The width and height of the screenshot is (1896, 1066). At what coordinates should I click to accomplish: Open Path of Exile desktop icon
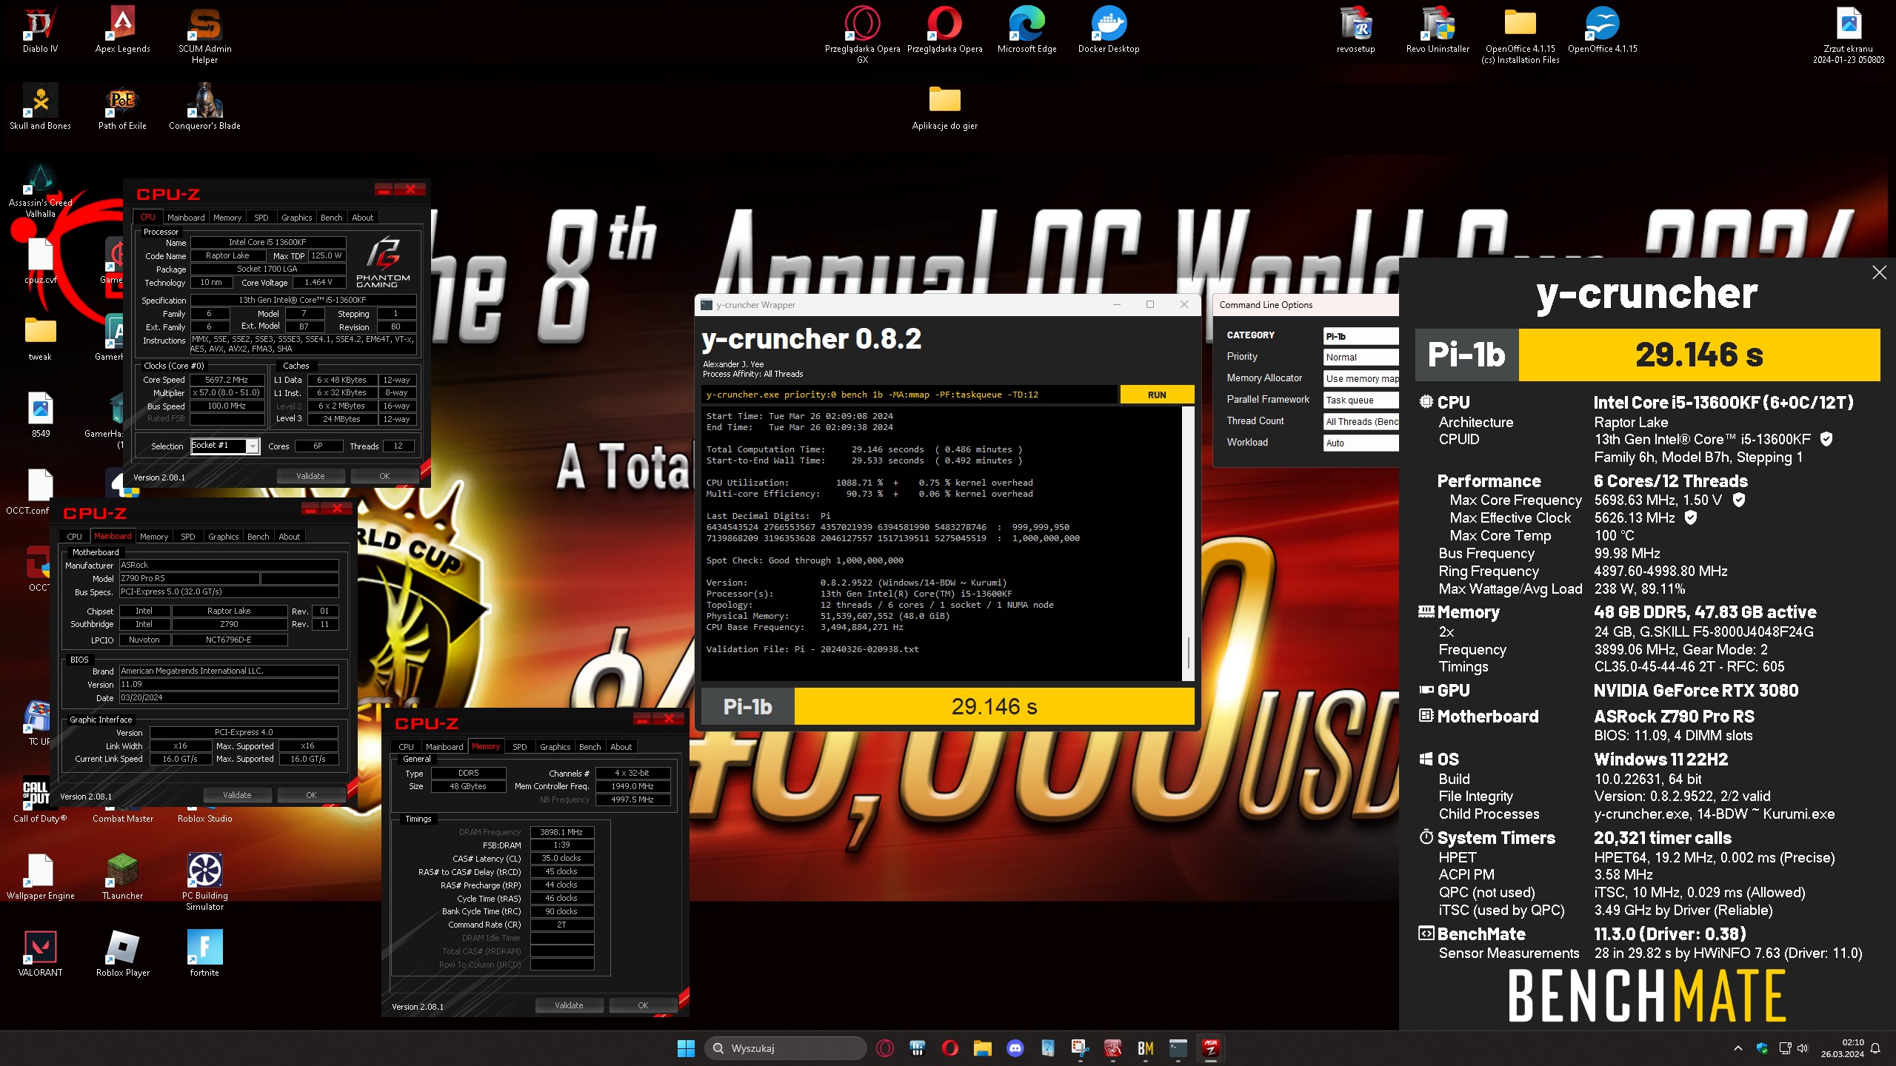tap(123, 107)
